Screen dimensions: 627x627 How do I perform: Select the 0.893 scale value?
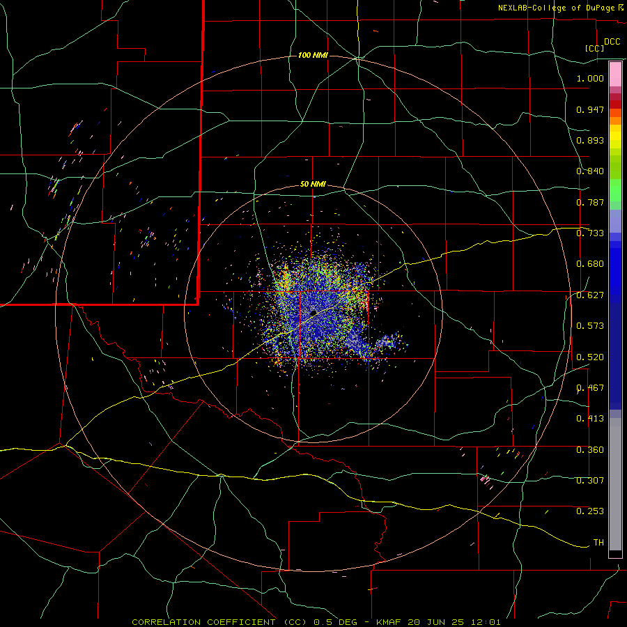[590, 140]
